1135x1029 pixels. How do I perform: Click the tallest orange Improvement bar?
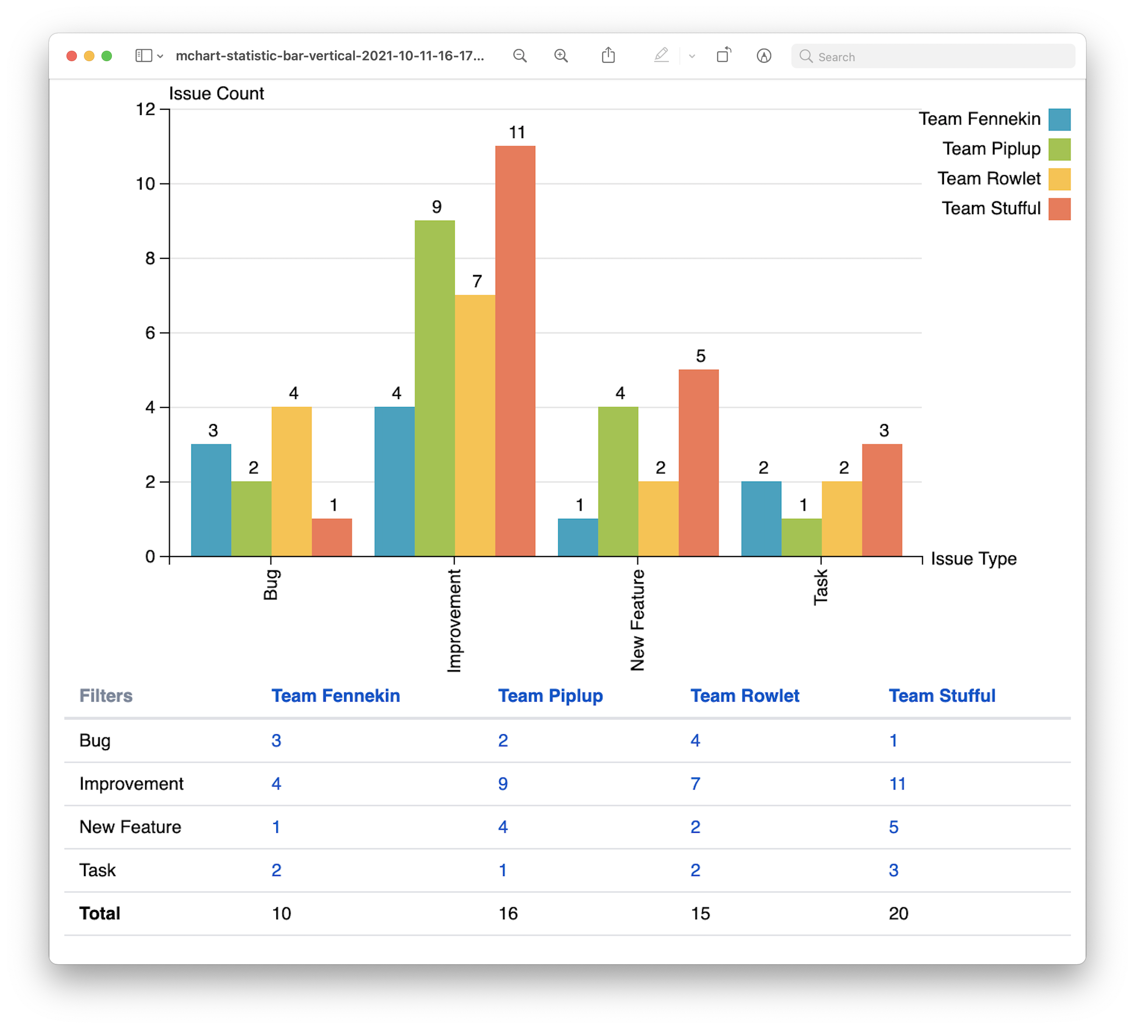click(x=515, y=349)
